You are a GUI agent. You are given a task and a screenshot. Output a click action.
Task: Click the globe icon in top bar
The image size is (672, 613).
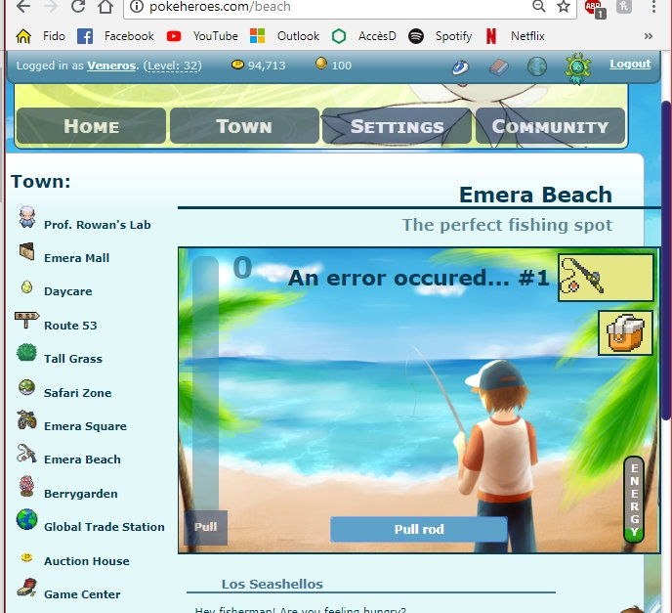[x=537, y=66]
